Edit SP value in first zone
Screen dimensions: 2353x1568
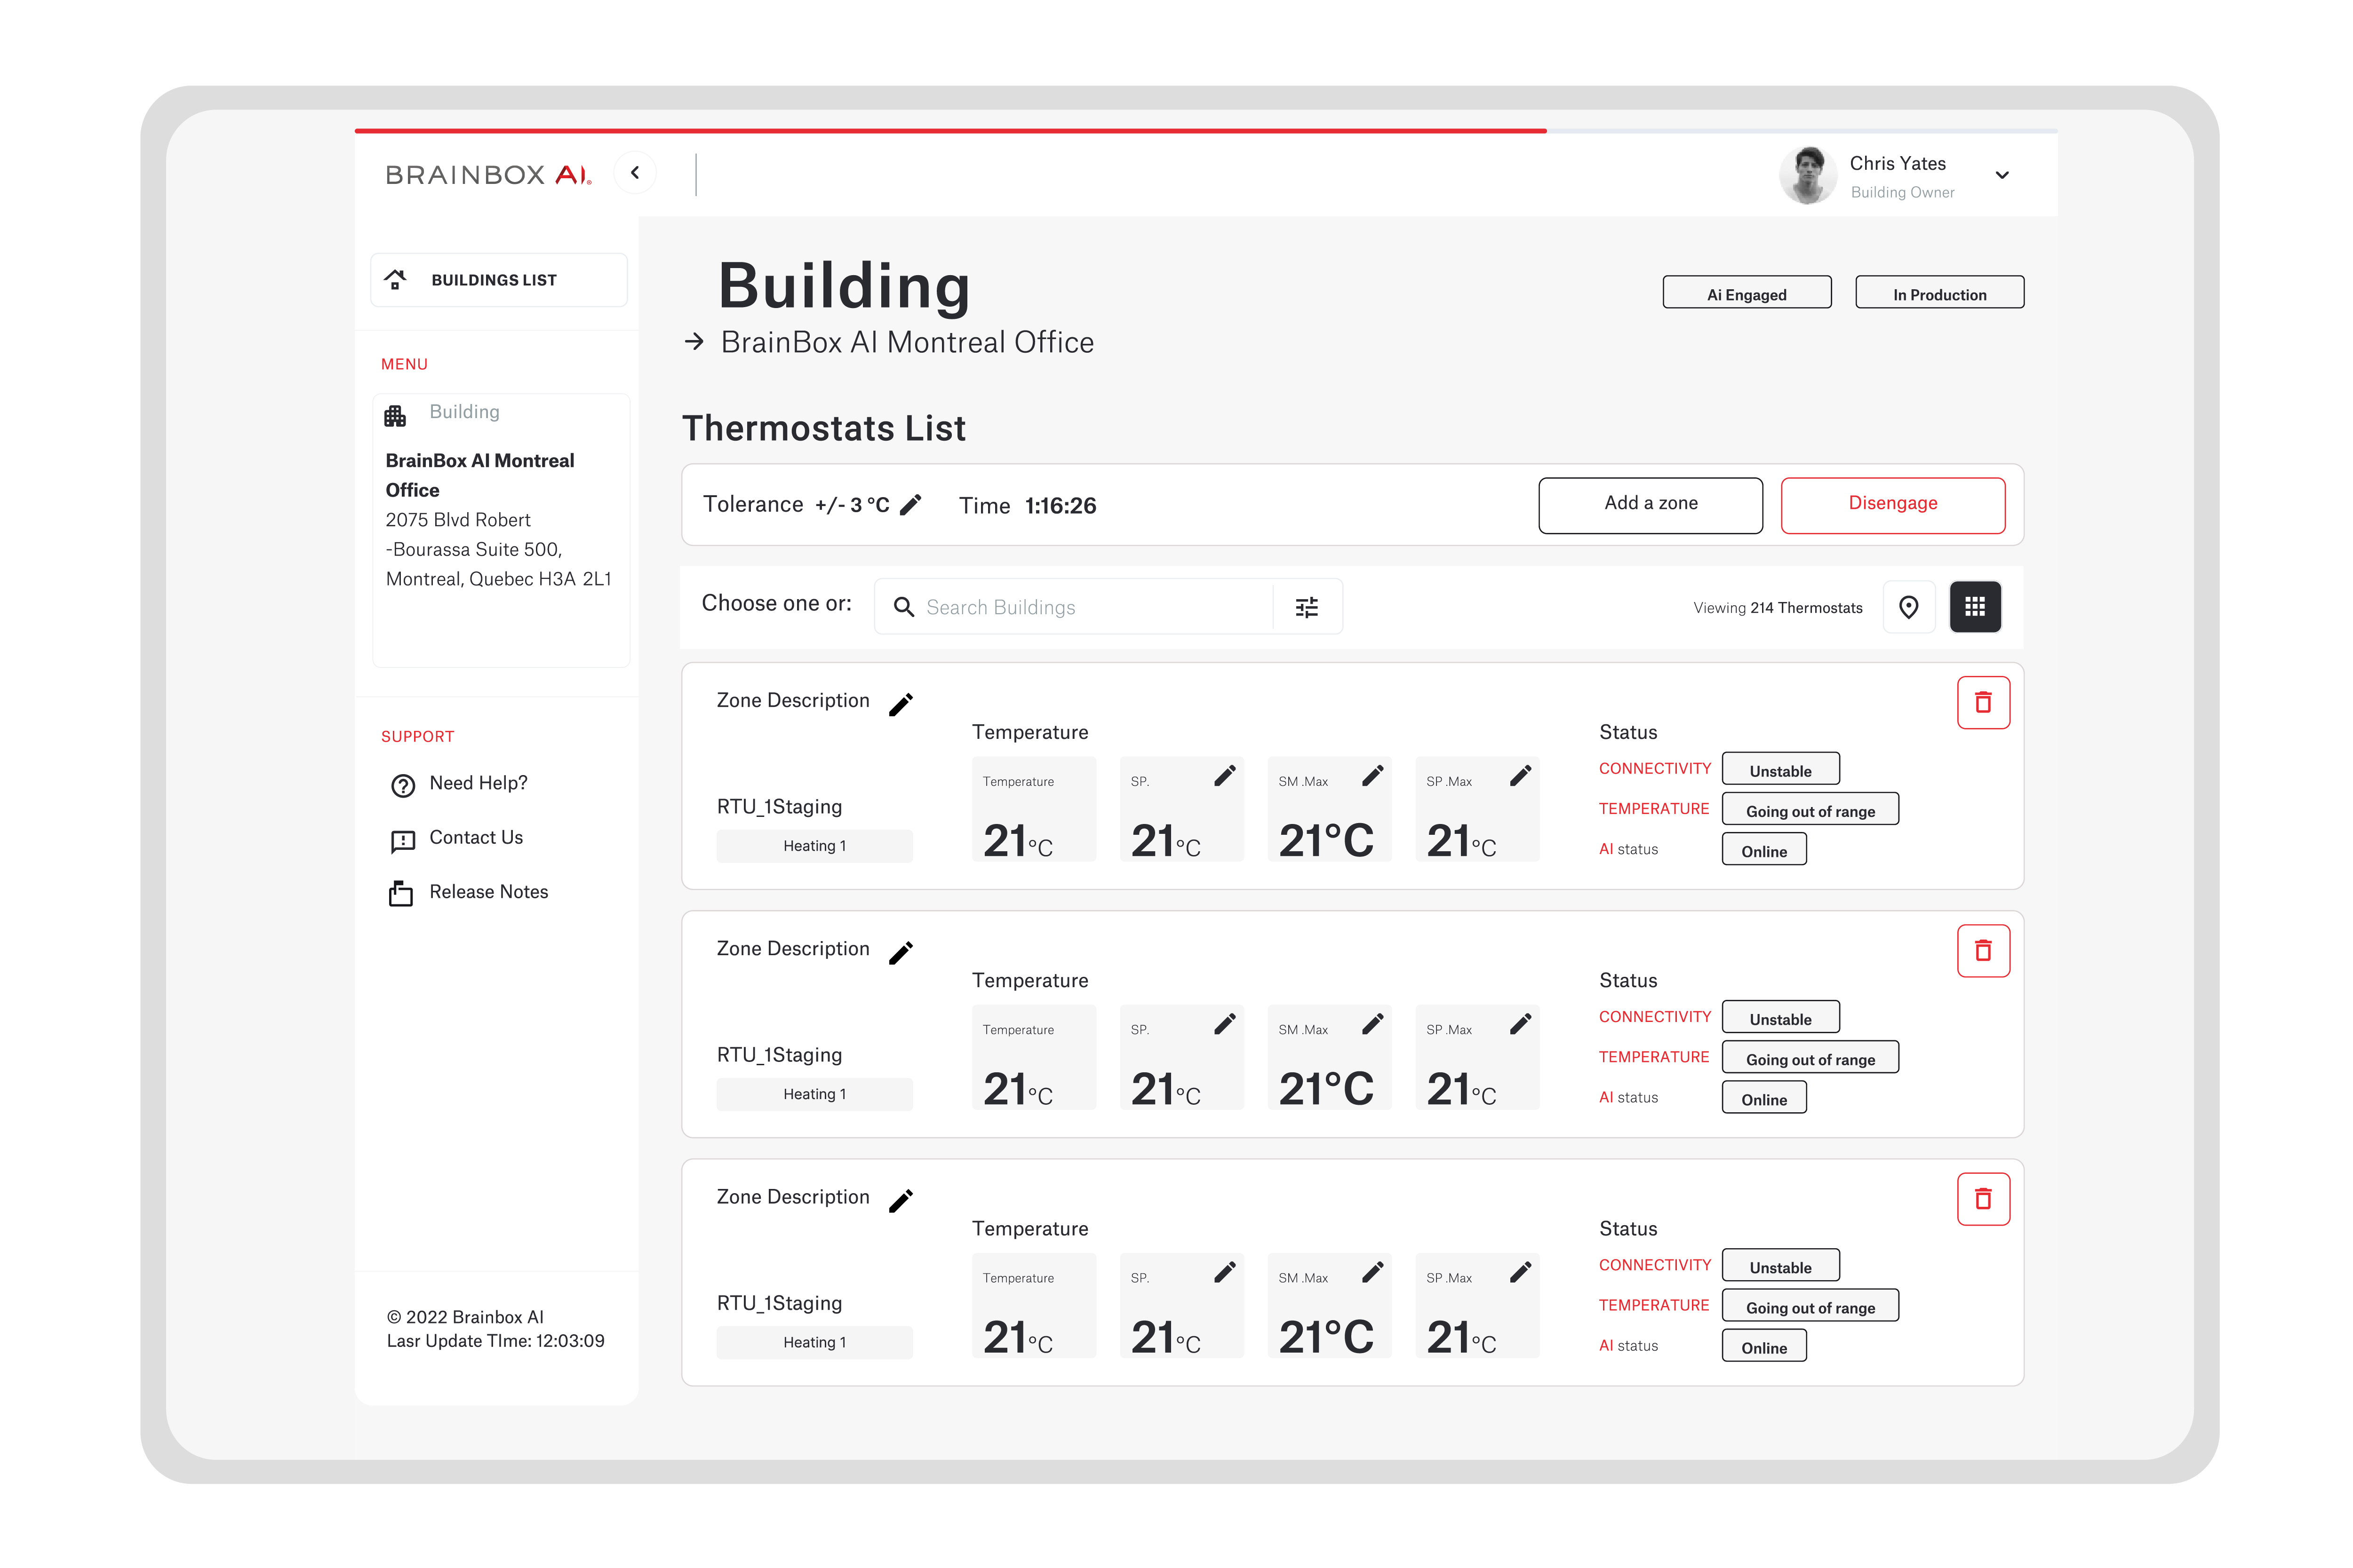tap(1225, 776)
